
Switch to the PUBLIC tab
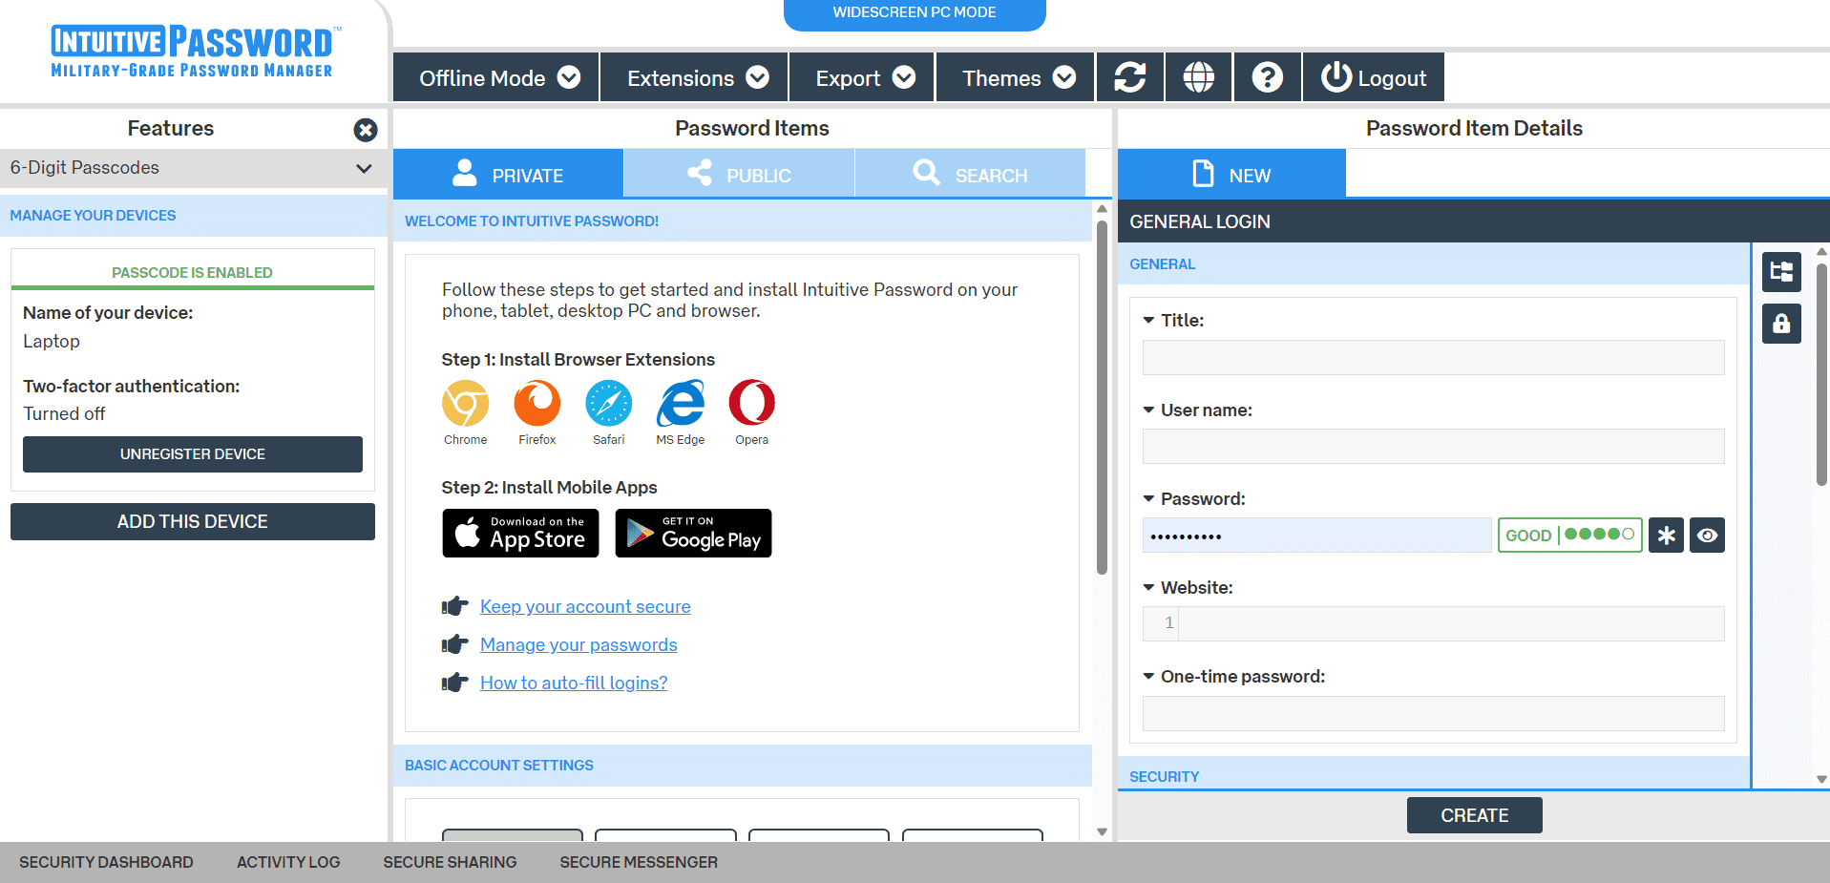[x=739, y=174]
